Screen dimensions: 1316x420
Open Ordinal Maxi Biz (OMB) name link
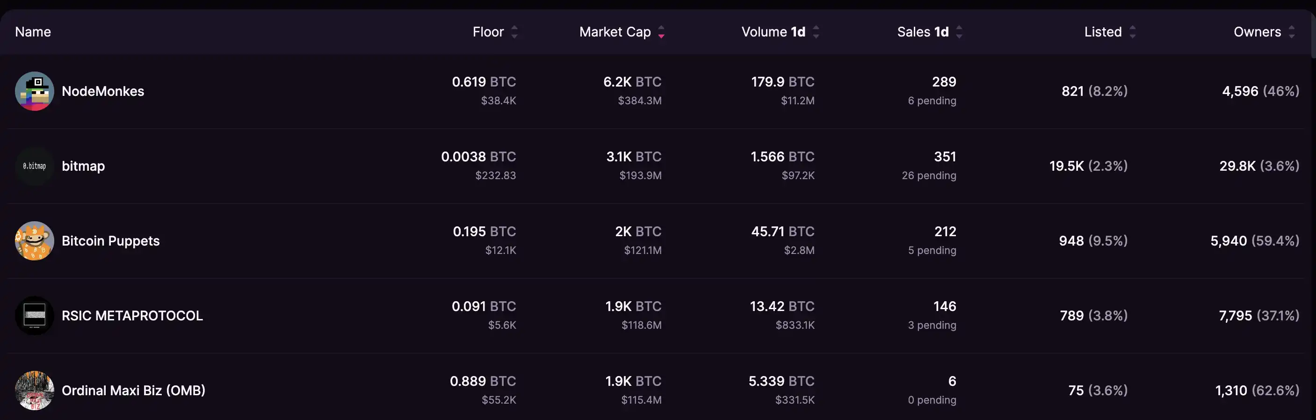pyautogui.click(x=133, y=391)
